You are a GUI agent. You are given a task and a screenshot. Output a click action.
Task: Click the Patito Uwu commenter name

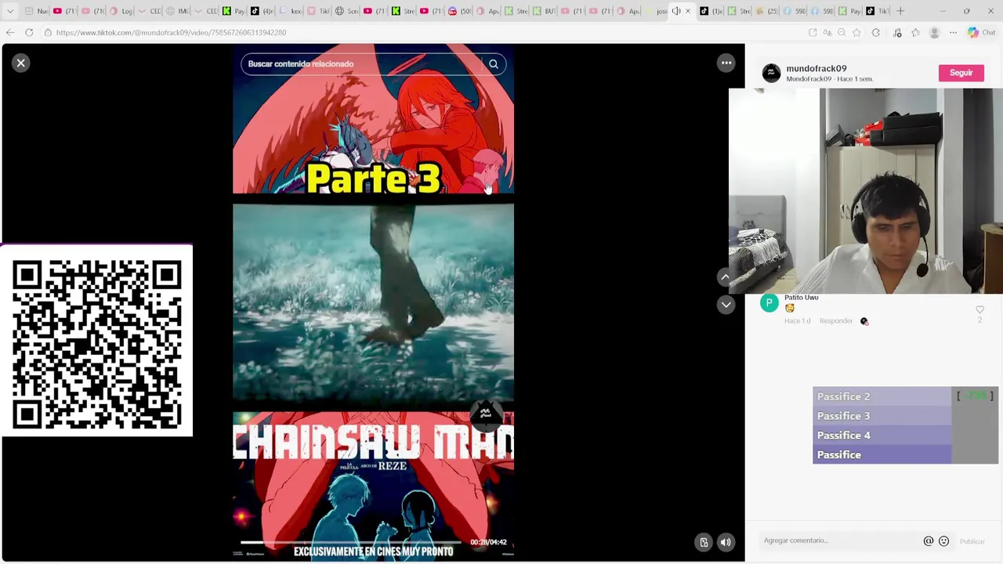pyautogui.click(x=801, y=298)
